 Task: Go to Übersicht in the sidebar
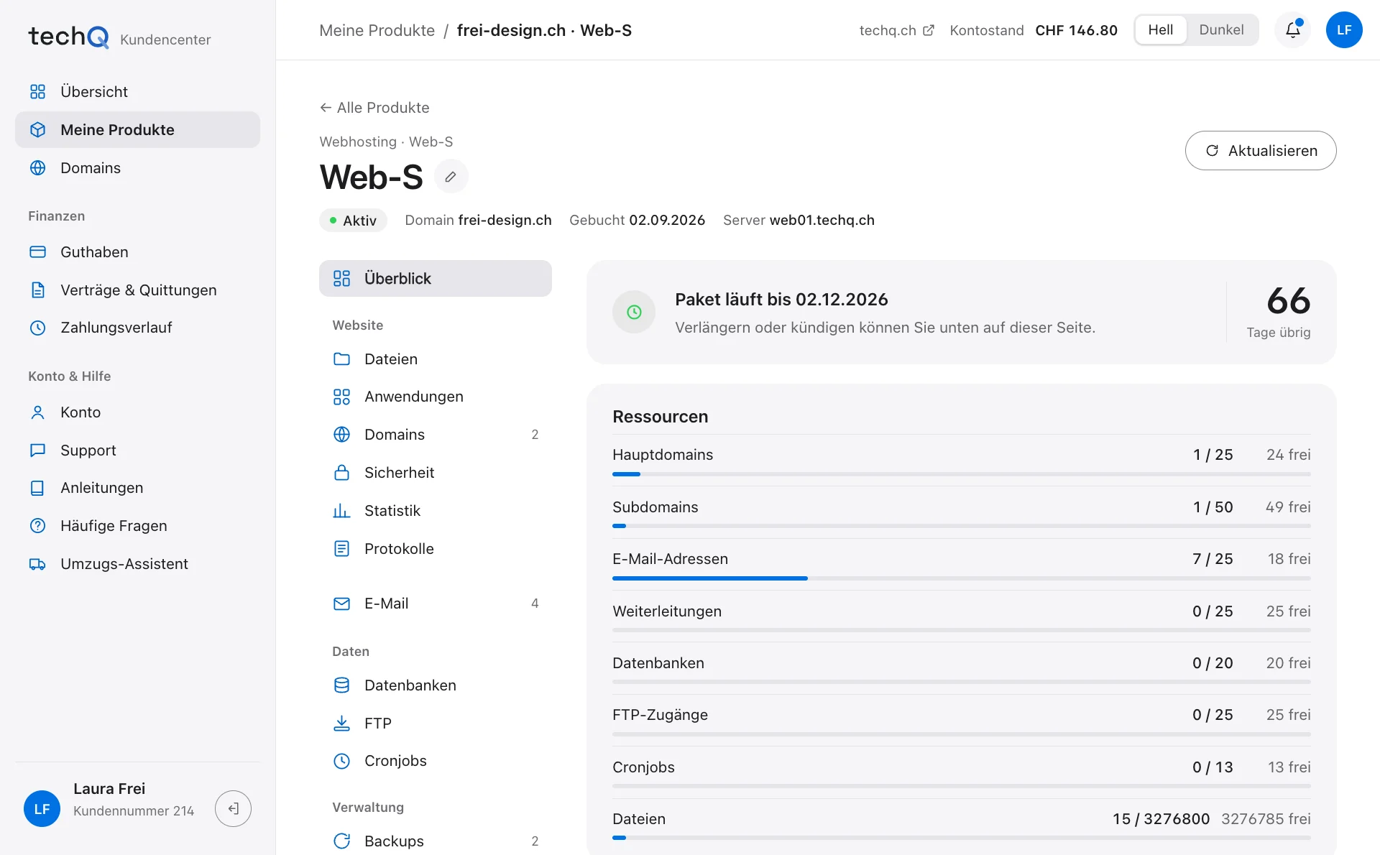pos(137,92)
